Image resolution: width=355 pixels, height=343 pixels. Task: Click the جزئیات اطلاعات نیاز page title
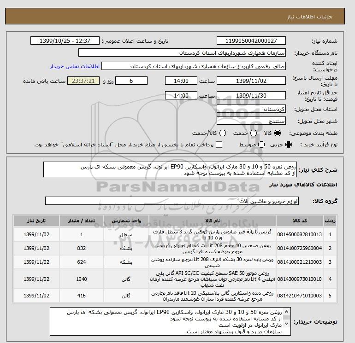coord(309,17)
